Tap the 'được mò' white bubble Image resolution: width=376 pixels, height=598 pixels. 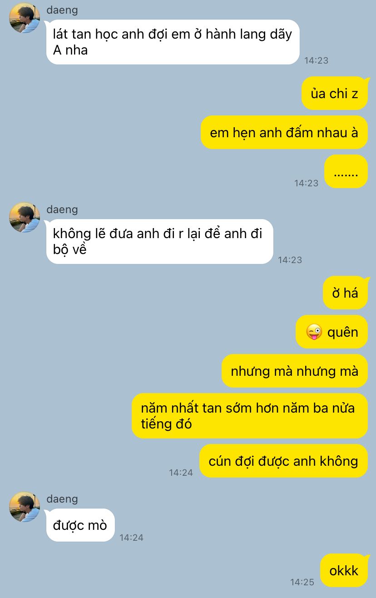[80, 525]
